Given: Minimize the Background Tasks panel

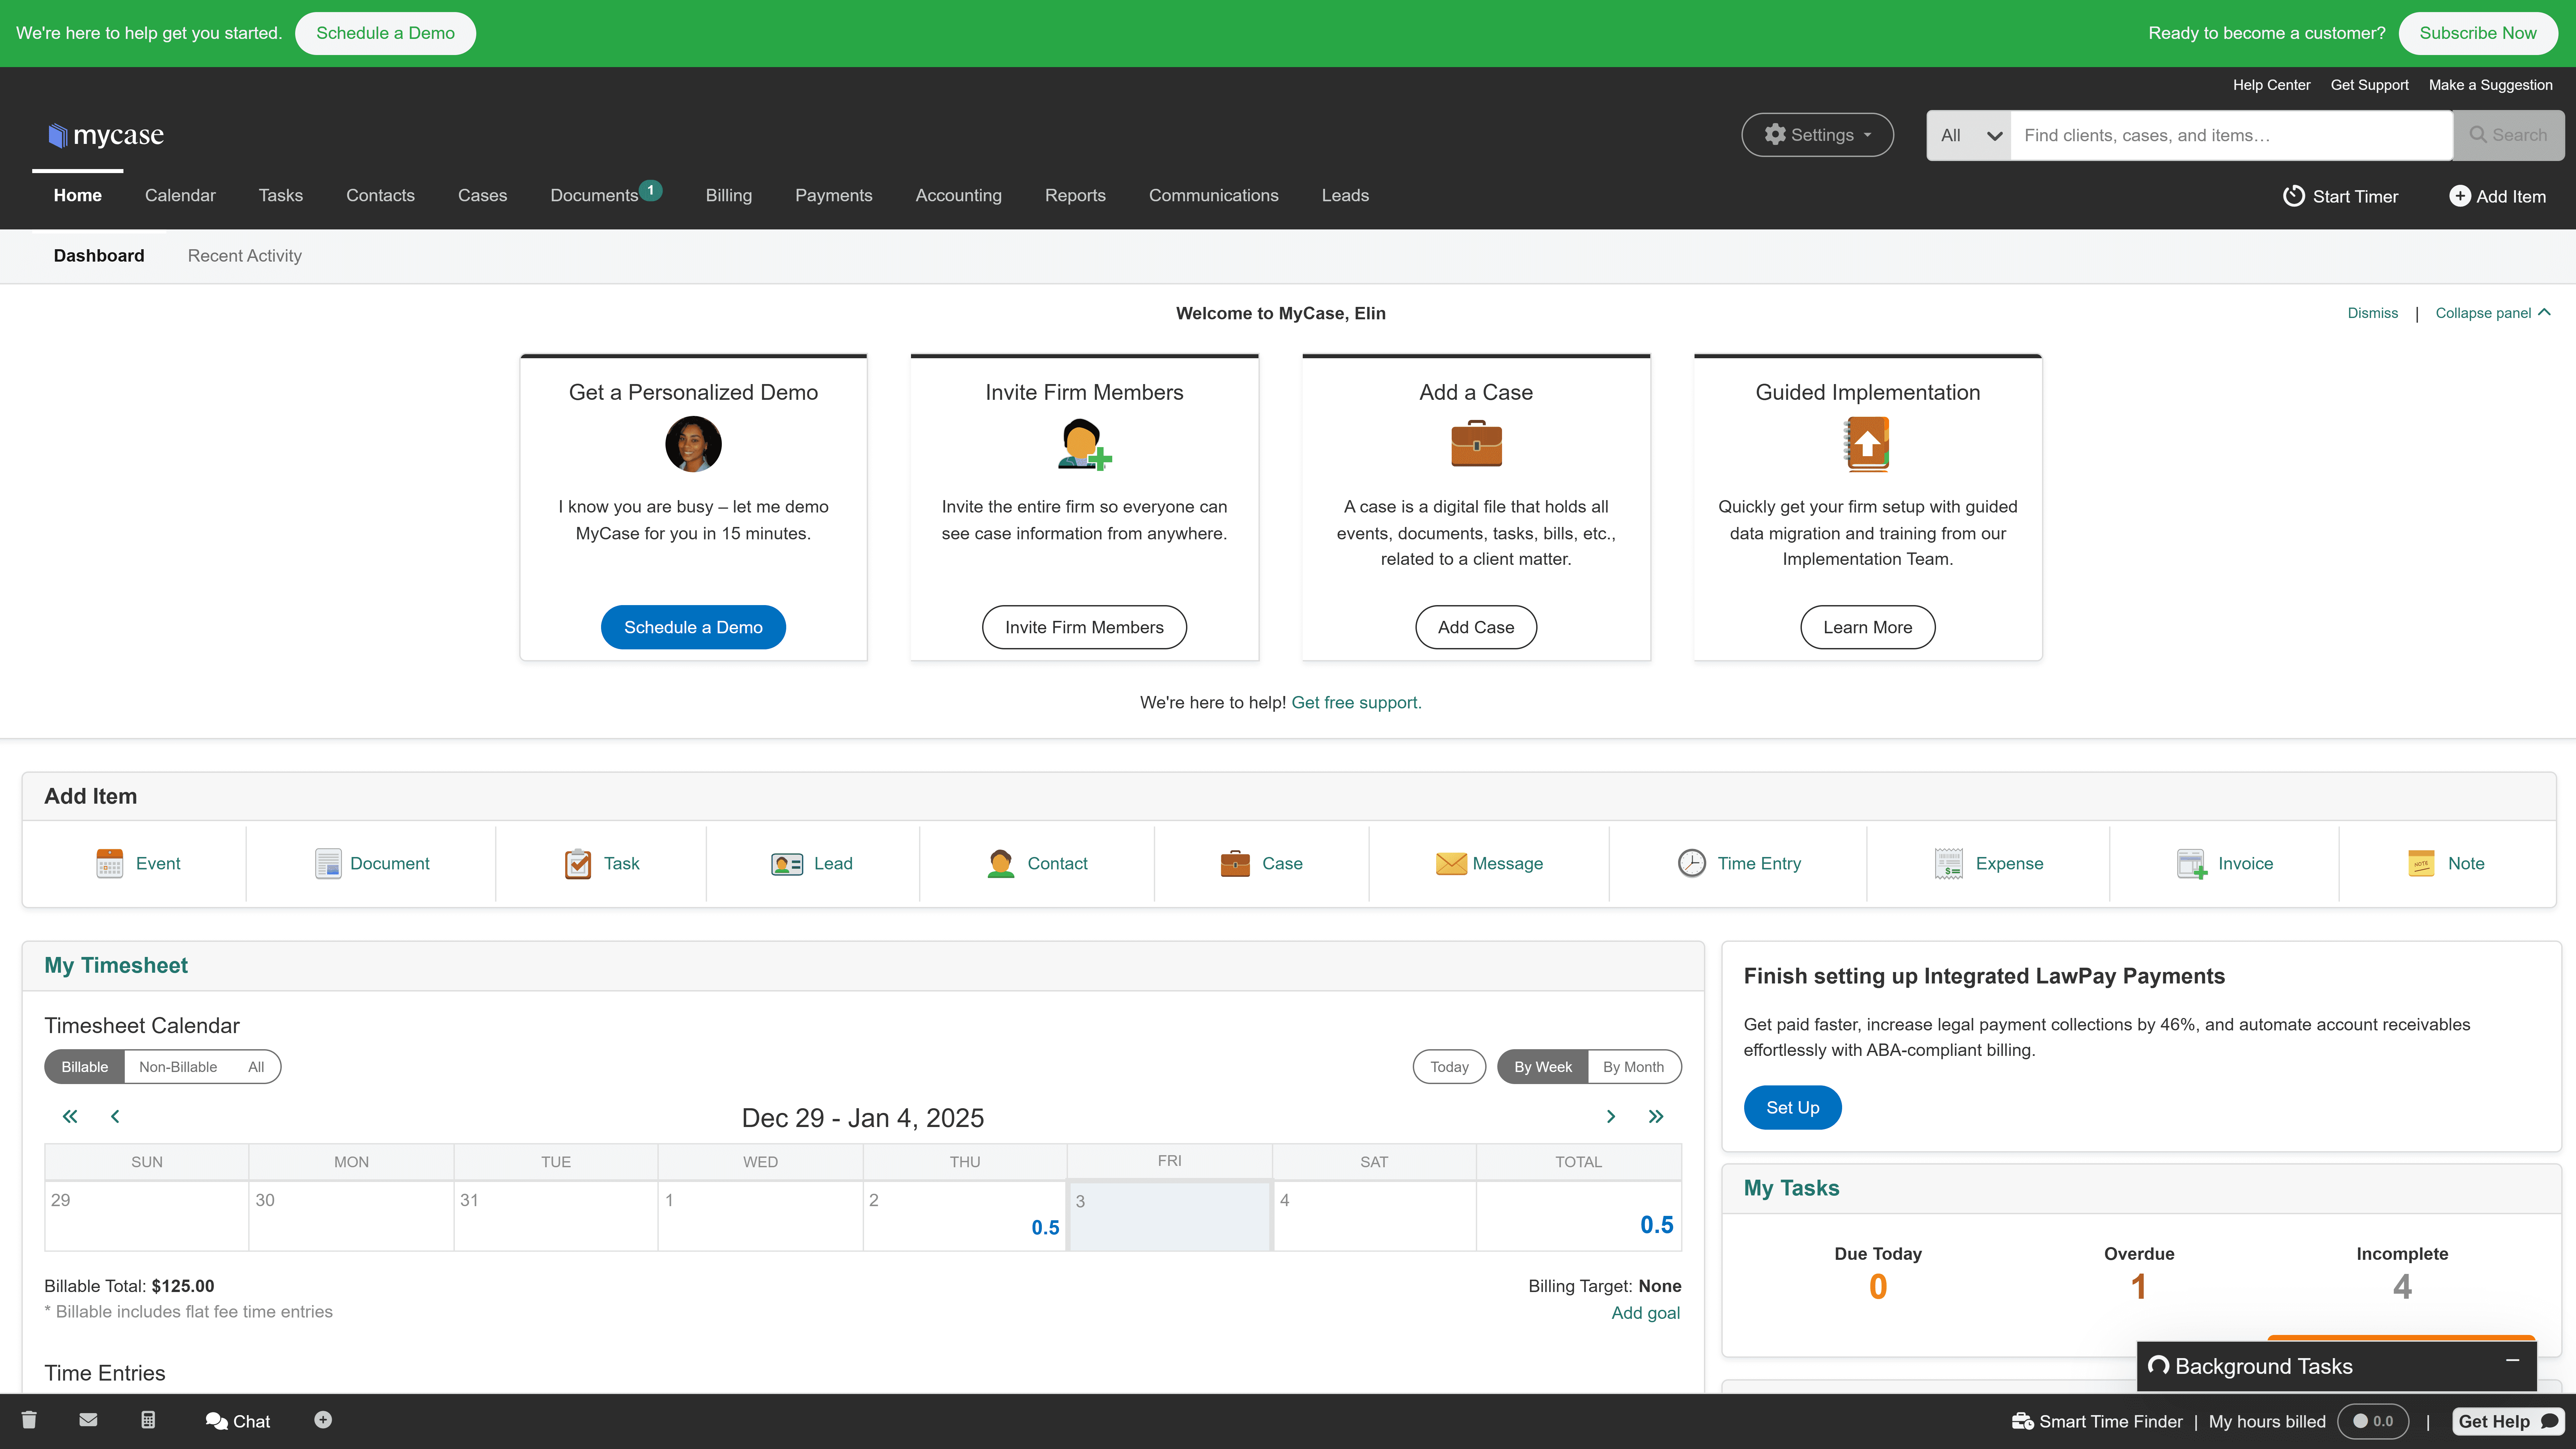Looking at the screenshot, I should coord(2512,1361).
